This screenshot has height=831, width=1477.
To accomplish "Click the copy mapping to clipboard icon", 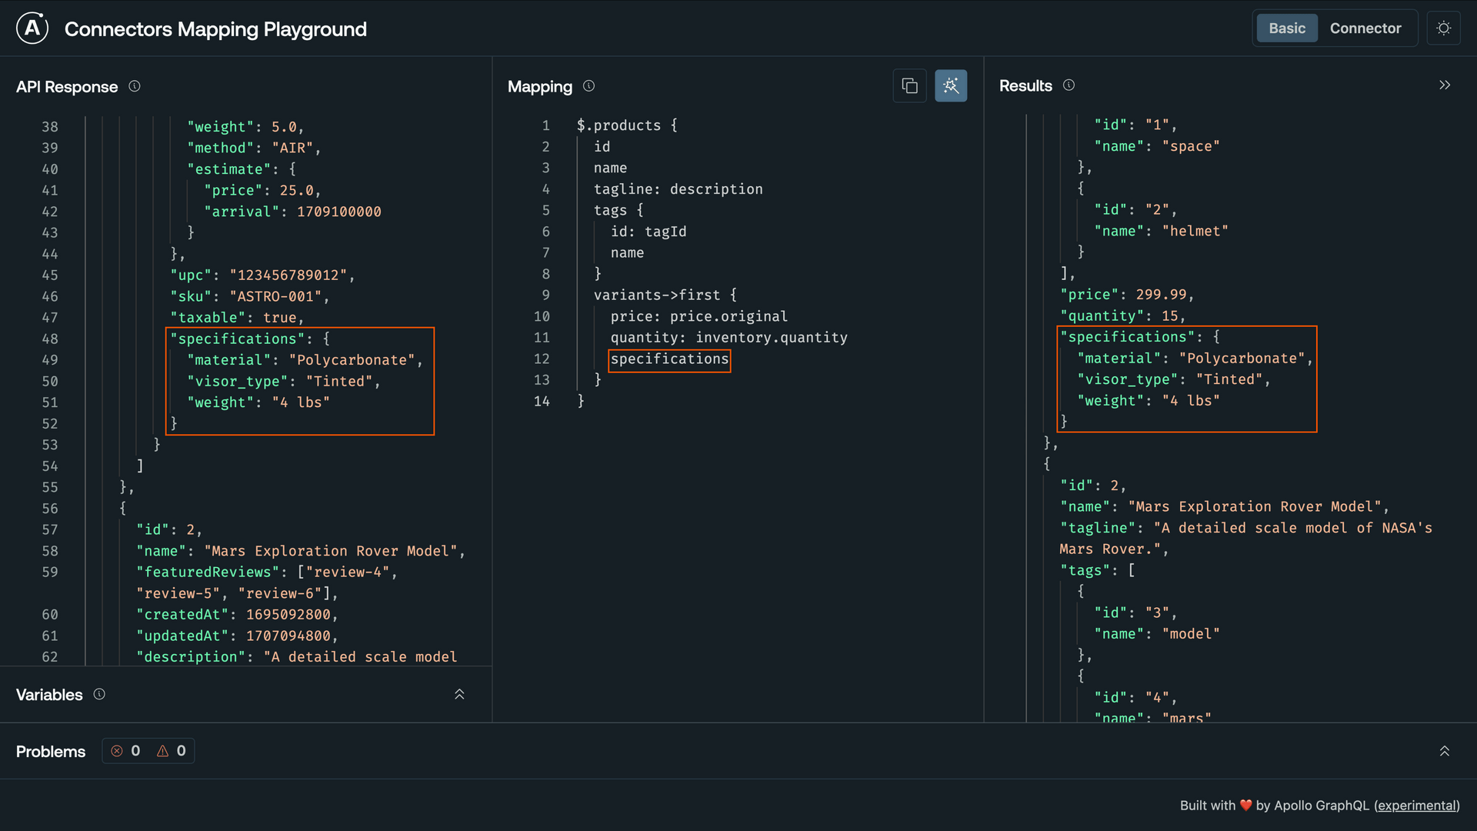I will pos(910,85).
